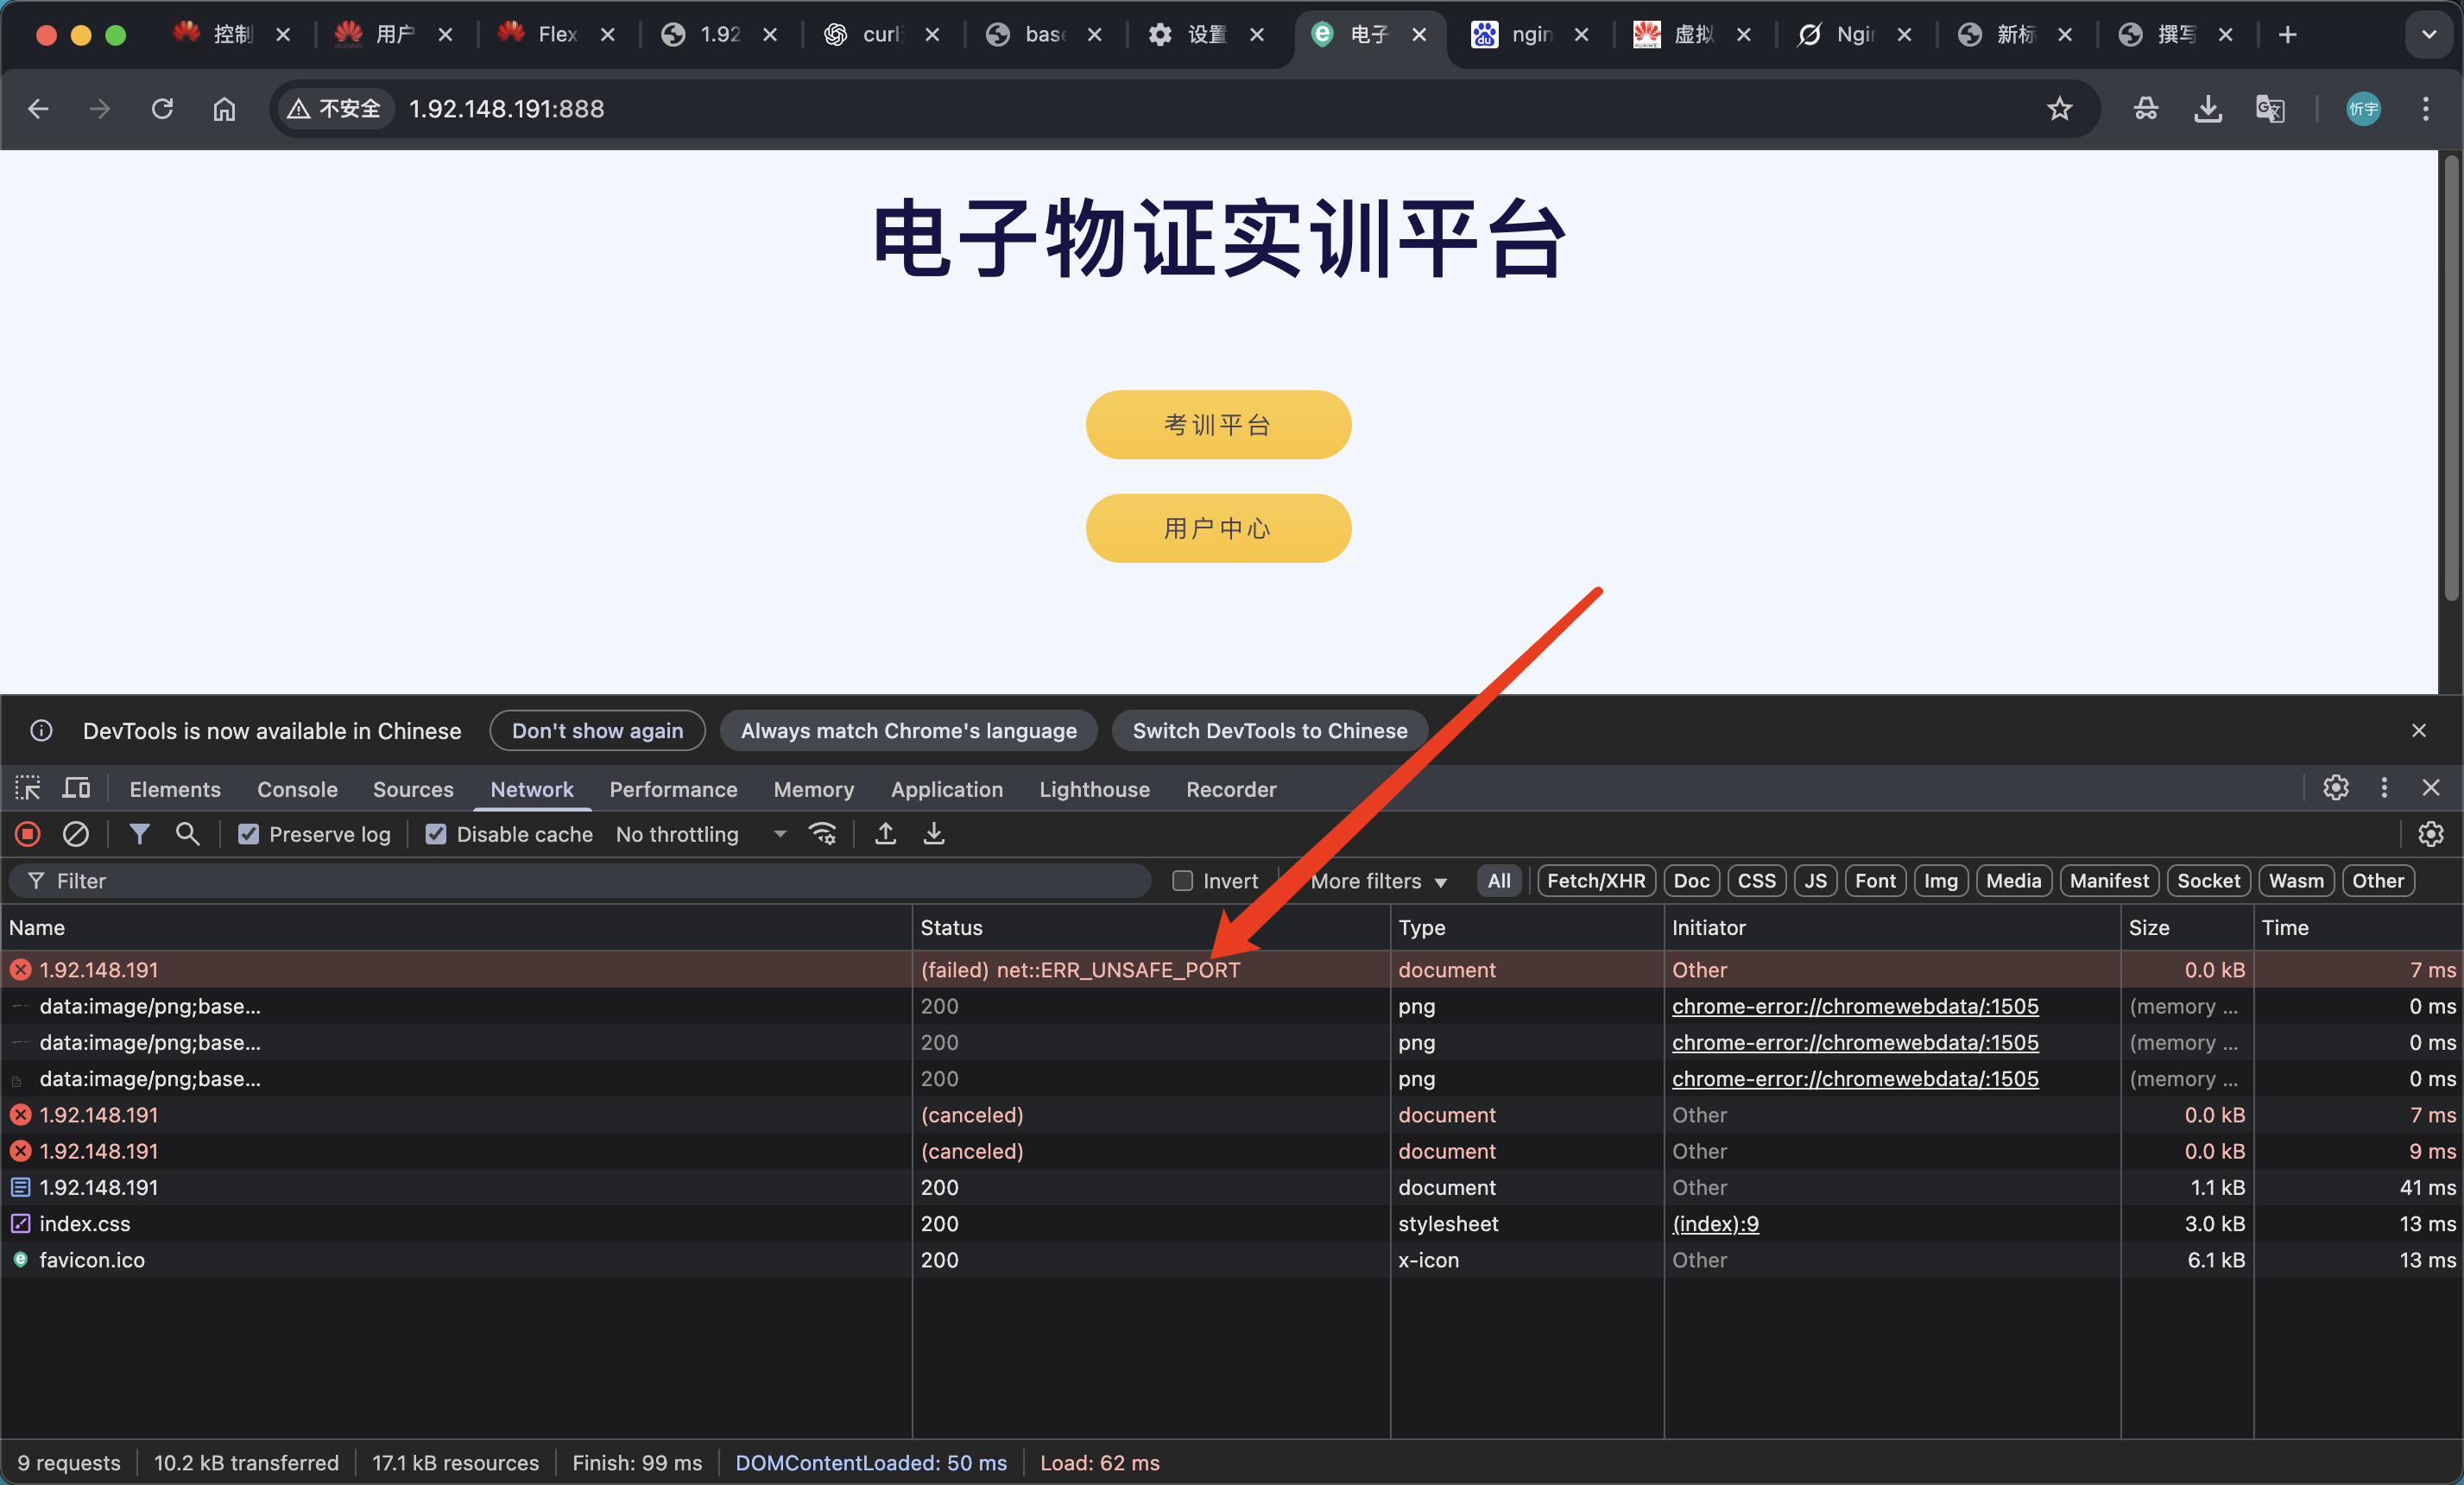Click the export HAR download icon
This screenshot has width=2464, height=1485.
point(933,834)
